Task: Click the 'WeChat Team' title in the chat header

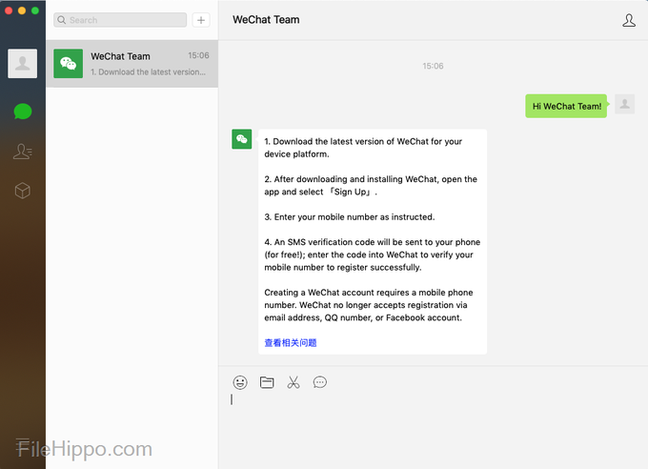Action: 266,19
